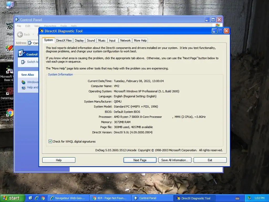Click the Exit button in DxDiag
This screenshot has height=202, width=269.
pyautogui.click(x=210, y=160)
